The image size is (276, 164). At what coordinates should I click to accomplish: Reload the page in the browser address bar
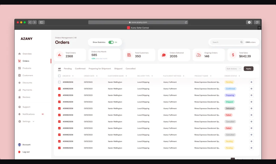point(186,22)
